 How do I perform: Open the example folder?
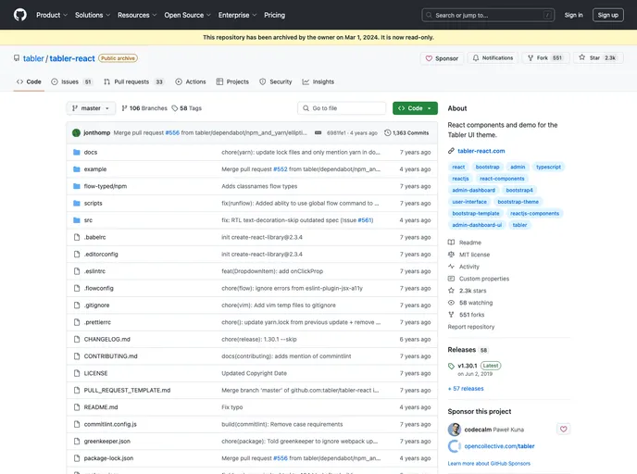pyautogui.click(x=95, y=169)
